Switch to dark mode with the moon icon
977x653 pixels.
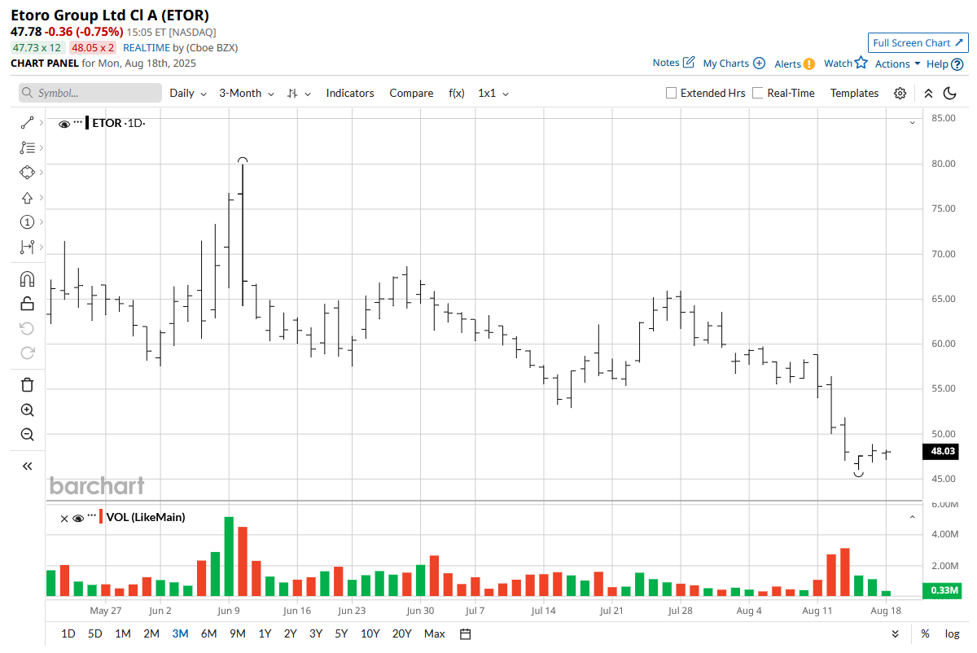(x=949, y=93)
